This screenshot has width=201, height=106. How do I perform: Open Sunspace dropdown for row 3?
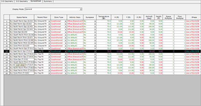95,27
